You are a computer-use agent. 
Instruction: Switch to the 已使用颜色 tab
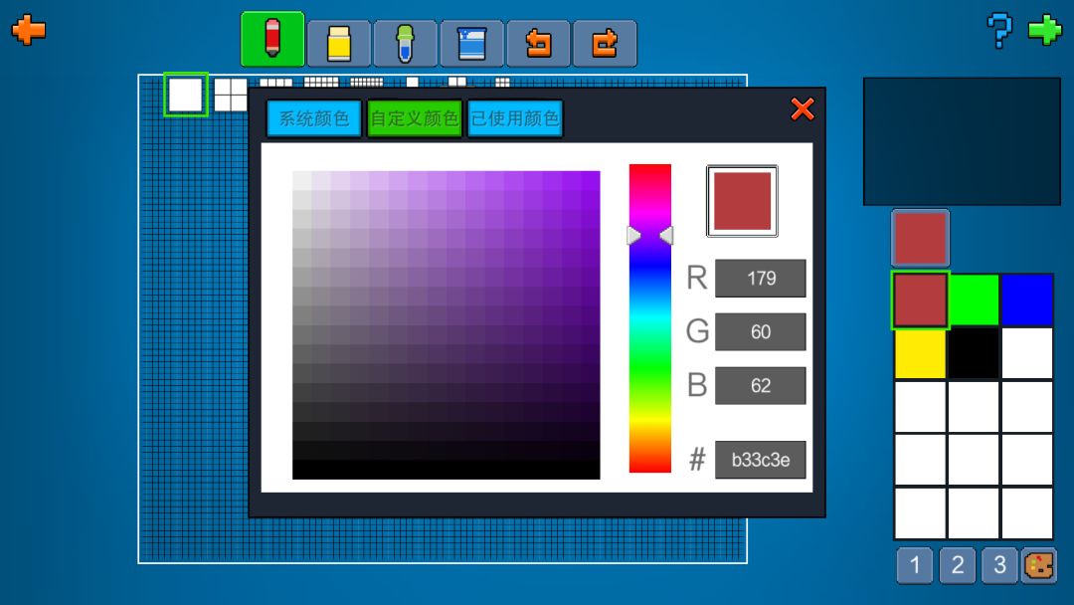[x=515, y=119]
